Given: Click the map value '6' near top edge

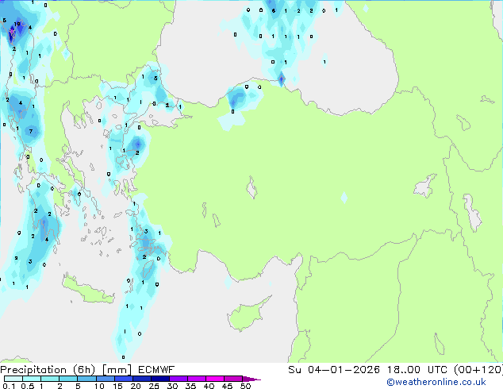Looking at the screenshot, I should [x=273, y=10].
